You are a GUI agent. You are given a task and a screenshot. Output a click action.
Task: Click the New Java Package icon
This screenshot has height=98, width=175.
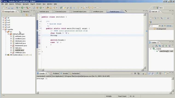click(37, 8)
